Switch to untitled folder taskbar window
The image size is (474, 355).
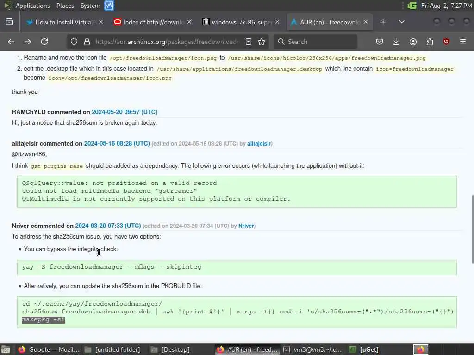click(x=112, y=349)
